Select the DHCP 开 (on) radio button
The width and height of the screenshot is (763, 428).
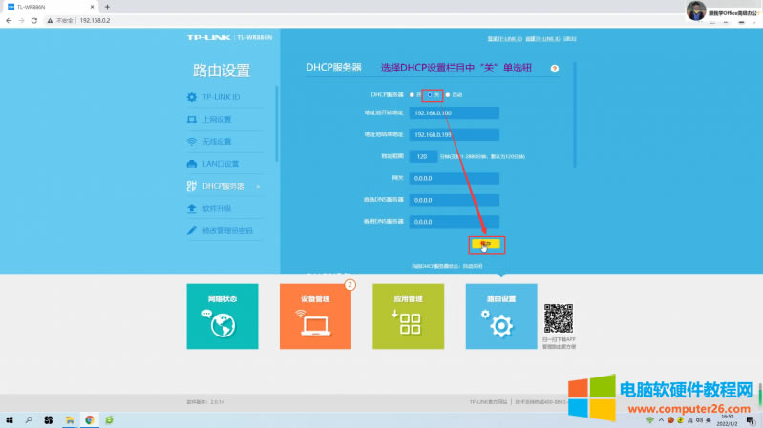tap(412, 95)
